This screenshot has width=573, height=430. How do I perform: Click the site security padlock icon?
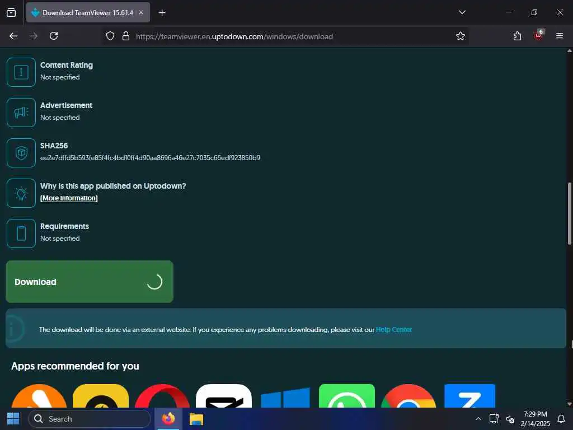click(x=126, y=36)
